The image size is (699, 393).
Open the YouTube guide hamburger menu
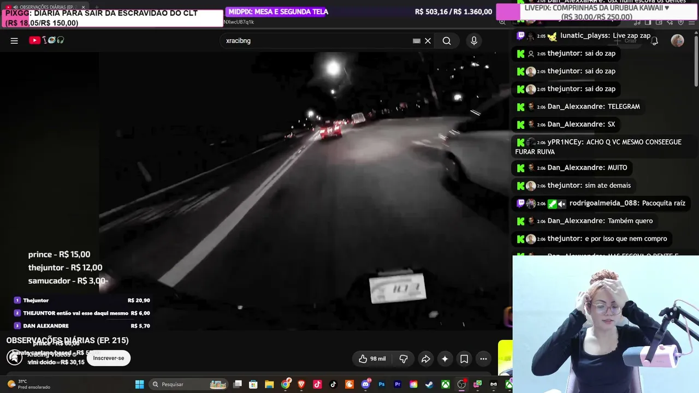click(14, 41)
